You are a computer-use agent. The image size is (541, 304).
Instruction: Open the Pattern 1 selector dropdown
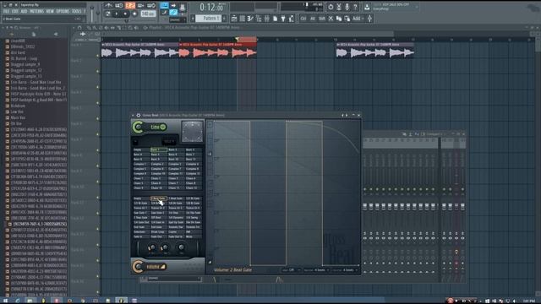pyautogui.click(x=209, y=19)
